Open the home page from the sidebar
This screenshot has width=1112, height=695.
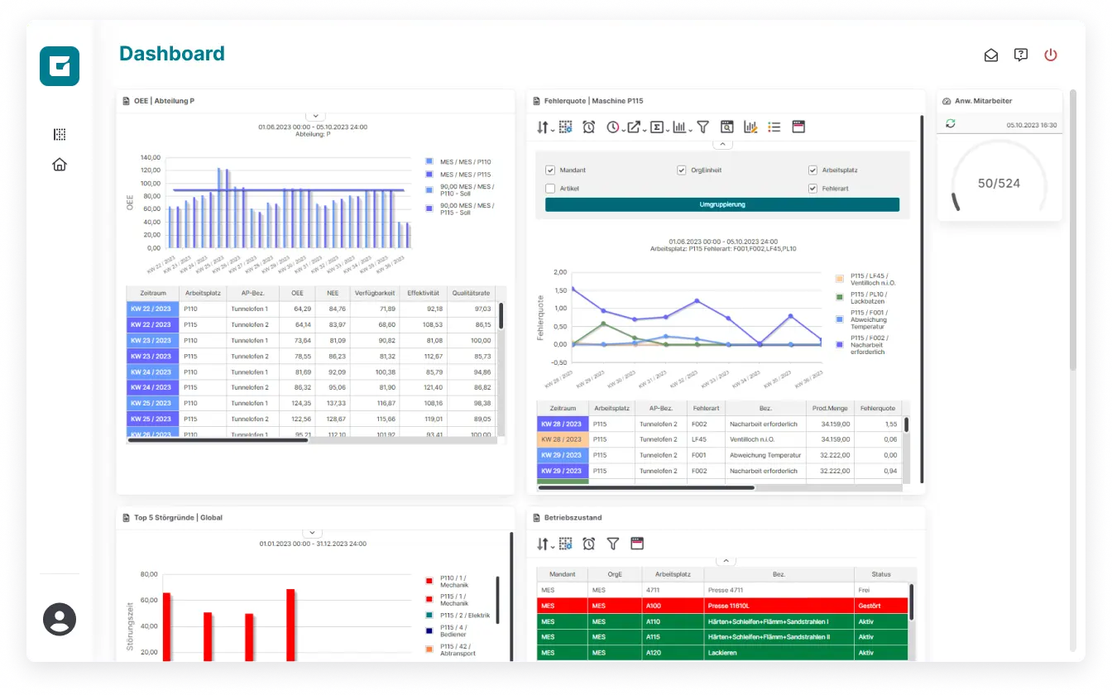point(59,164)
